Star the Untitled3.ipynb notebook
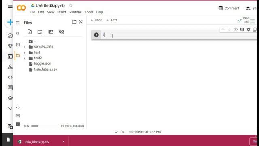Viewport: 259px width, 146px height. 71,5
